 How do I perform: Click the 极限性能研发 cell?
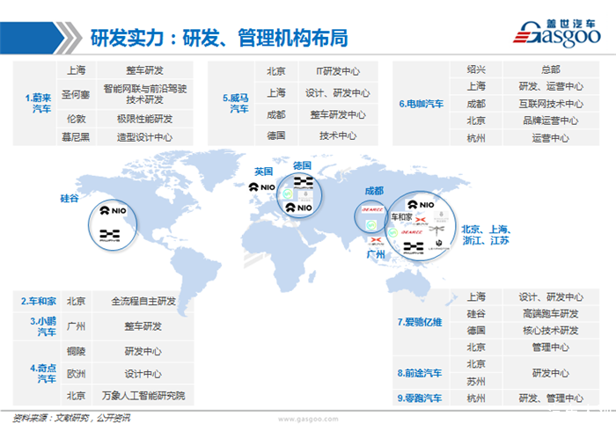point(144,119)
